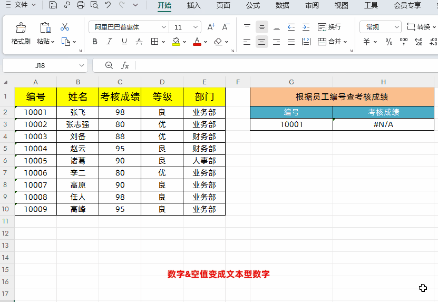Open the Member Exclusive (会员专享) tab
Screen dimensions: 438x302
point(407,5)
